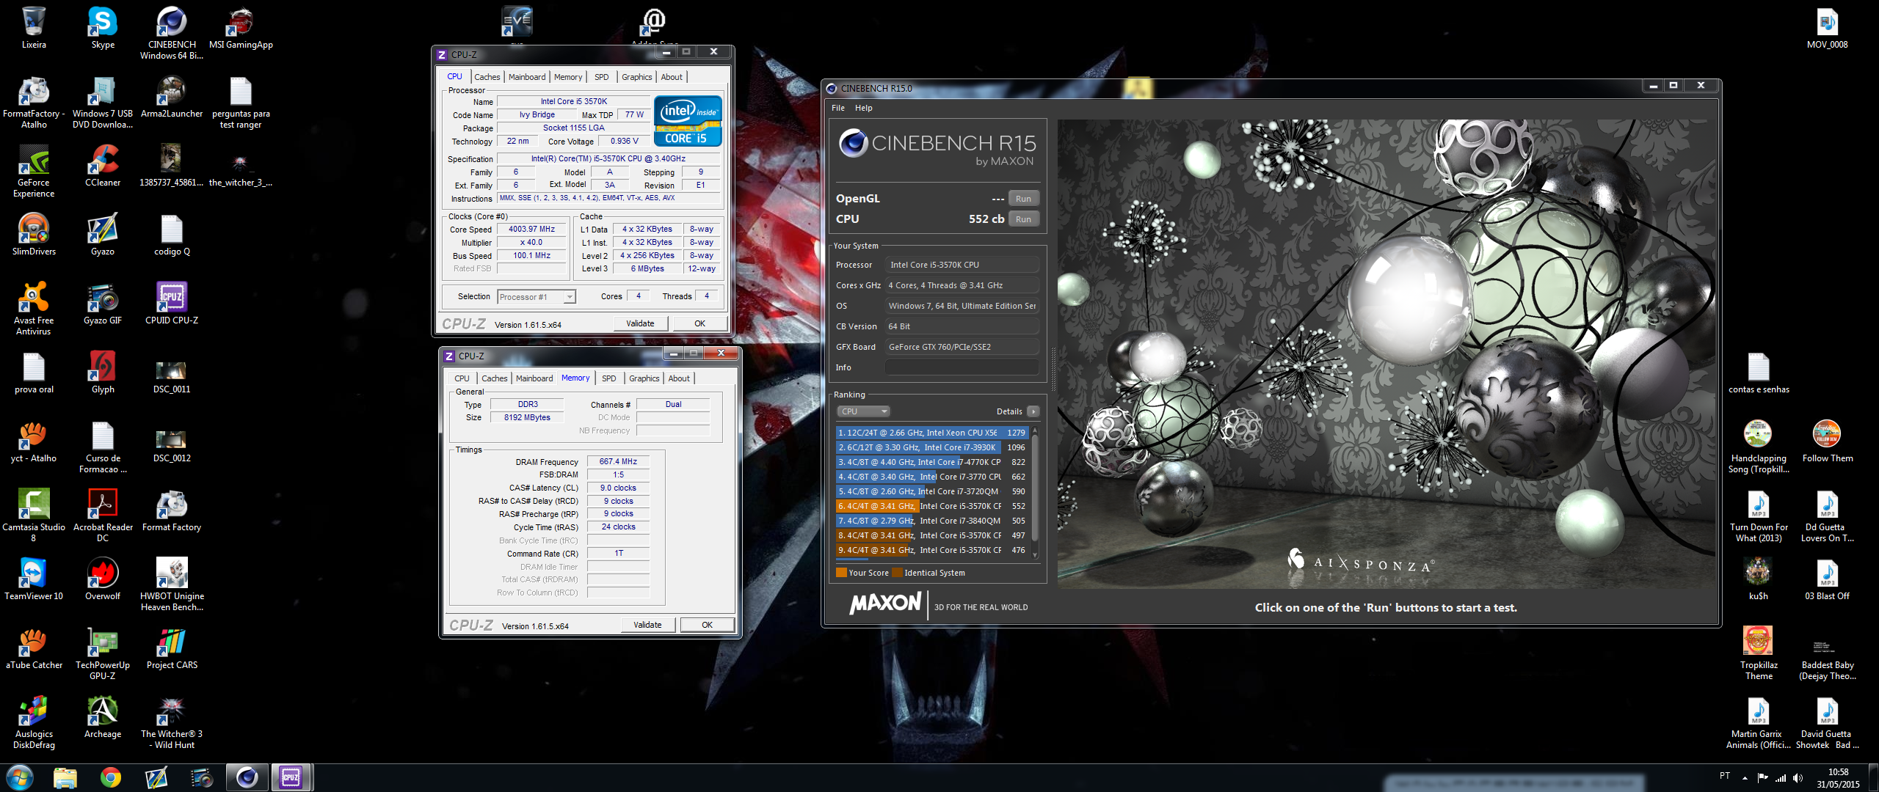Launch Google Chrome from the taskbar
This screenshot has height=792, width=1879.
coord(111,777)
